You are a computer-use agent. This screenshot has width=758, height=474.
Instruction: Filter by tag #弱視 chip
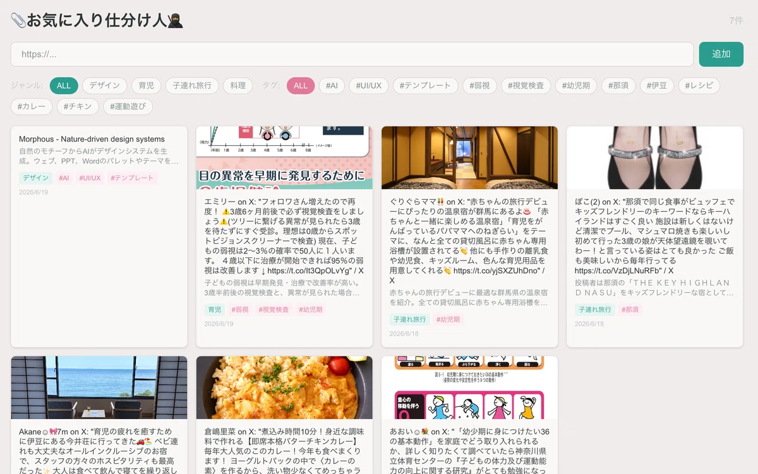tap(479, 85)
